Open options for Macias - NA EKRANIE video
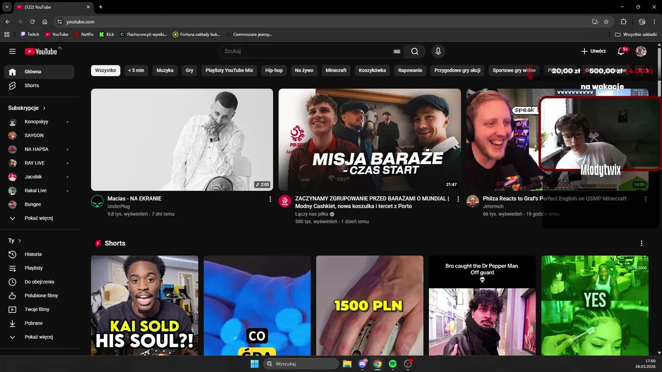Screen dimensions: 662x372 point(270,199)
